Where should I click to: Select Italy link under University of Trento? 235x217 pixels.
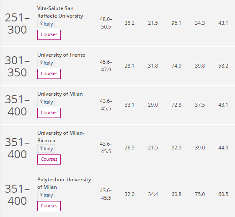48,63
